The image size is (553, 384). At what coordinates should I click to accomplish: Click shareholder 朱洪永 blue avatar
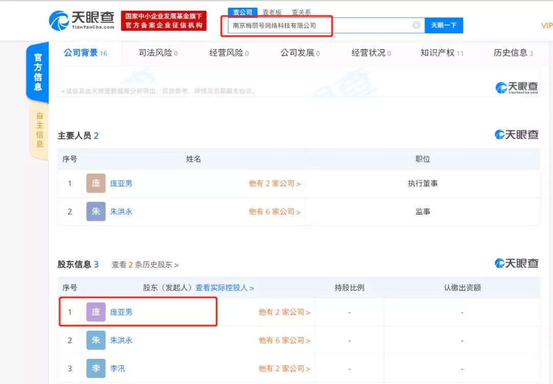pyautogui.click(x=96, y=340)
